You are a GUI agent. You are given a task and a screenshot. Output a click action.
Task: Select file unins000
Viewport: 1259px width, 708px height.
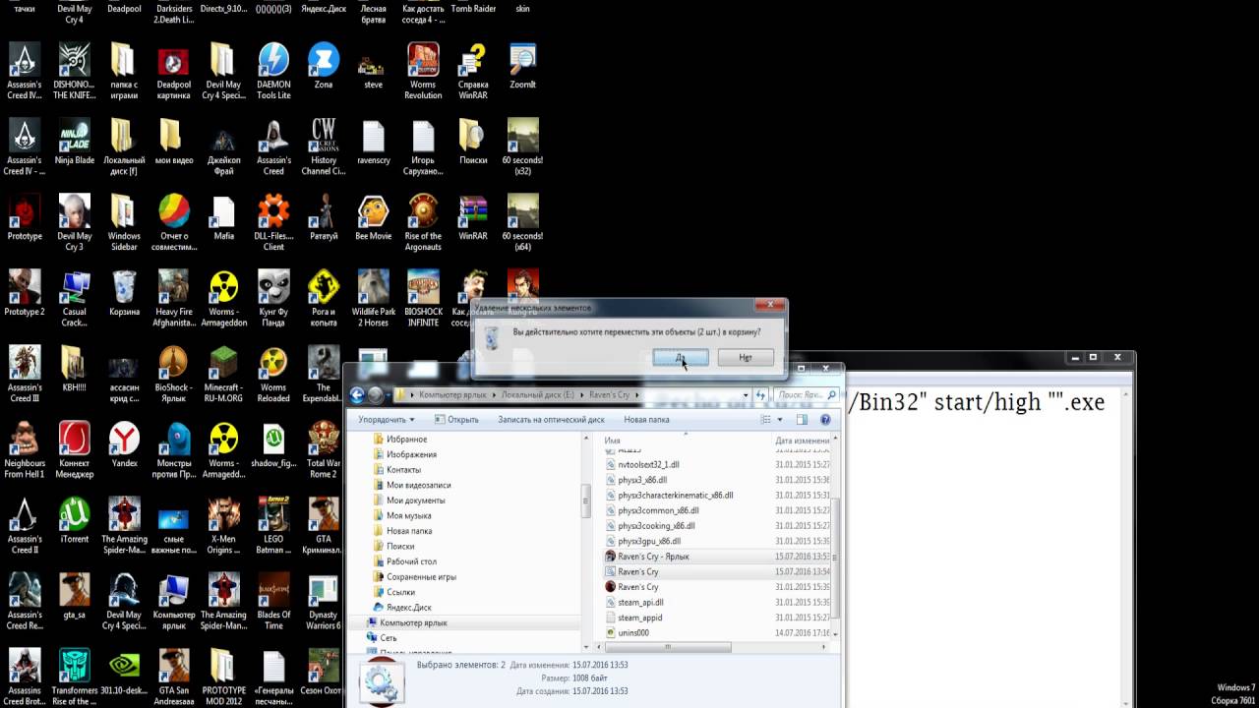(633, 633)
